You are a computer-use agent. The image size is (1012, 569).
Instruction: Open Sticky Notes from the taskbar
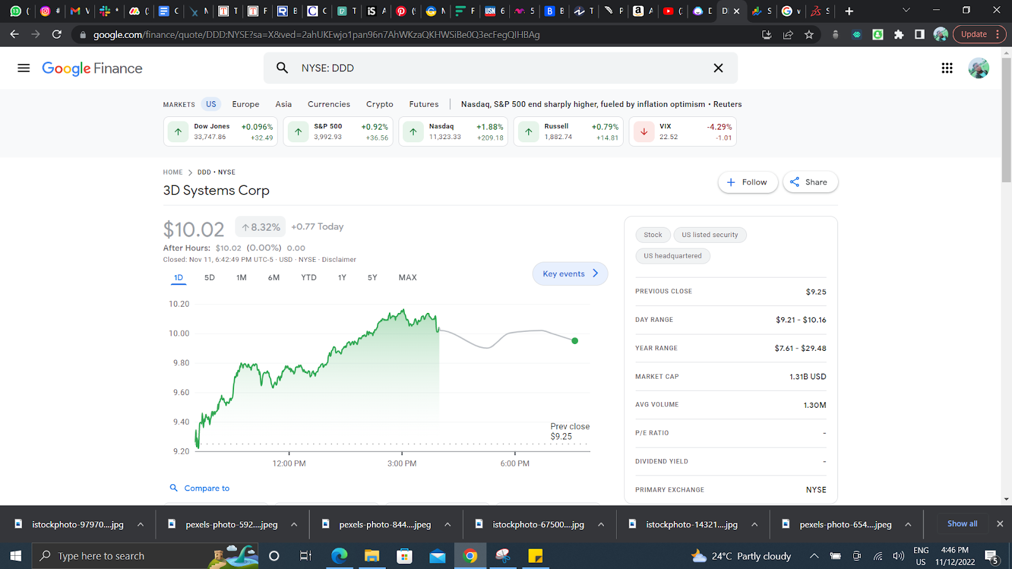[535, 556]
